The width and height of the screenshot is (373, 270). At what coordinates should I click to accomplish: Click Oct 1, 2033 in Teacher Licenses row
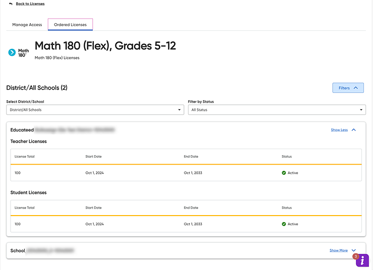[x=193, y=173]
